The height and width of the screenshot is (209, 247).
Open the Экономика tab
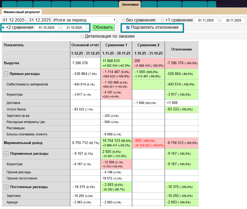[130, 5]
